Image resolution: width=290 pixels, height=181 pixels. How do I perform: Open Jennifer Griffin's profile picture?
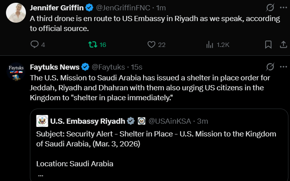[x=16, y=12]
